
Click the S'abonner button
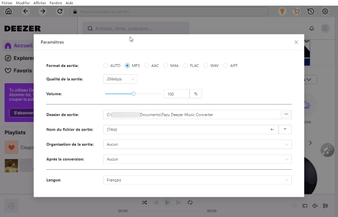(x=21, y=113)
